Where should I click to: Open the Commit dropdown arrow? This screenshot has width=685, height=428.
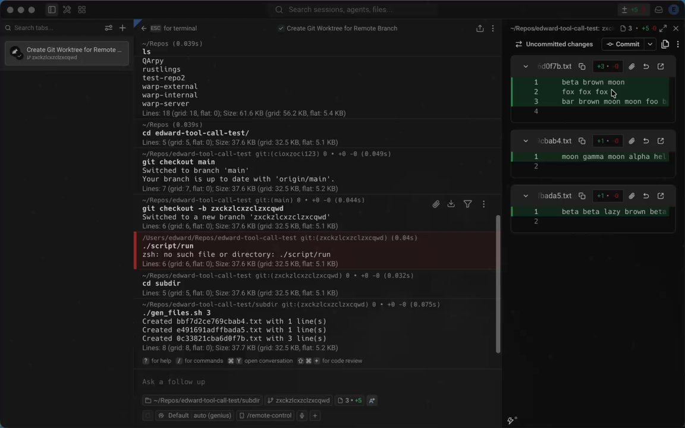click(x=650, y=44)
